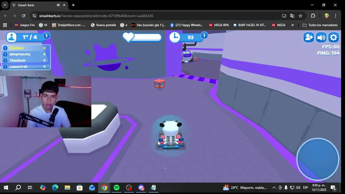
Task: Select FluxRace in the leaderboard
Action: (x=26, y=48)
